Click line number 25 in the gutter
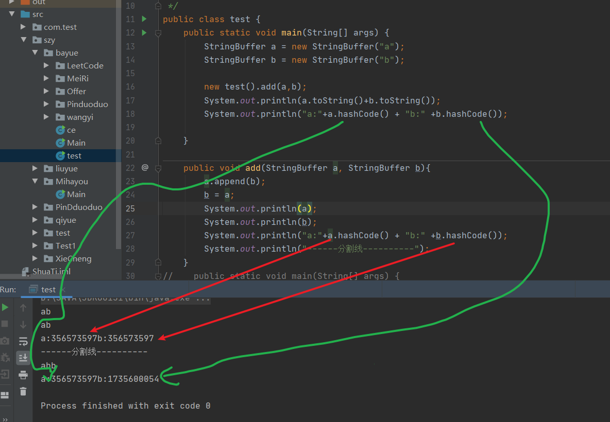Screen dimensions: 610x422 [x=130, y=208]
